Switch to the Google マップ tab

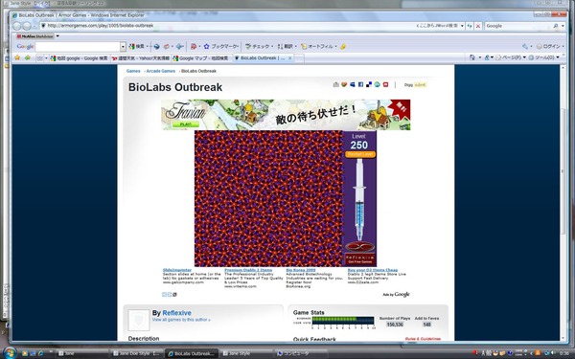pyautogui.click(x=201, y=58)
